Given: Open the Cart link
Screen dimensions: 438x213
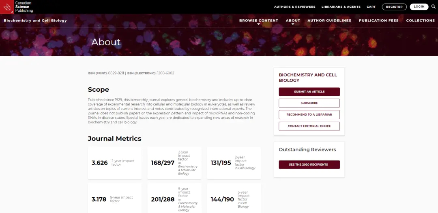Looking at the screenshot, I should [371, 7].
